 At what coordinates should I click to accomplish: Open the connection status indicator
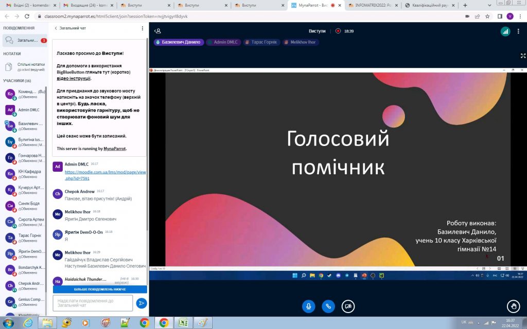(x=505, y=31)
